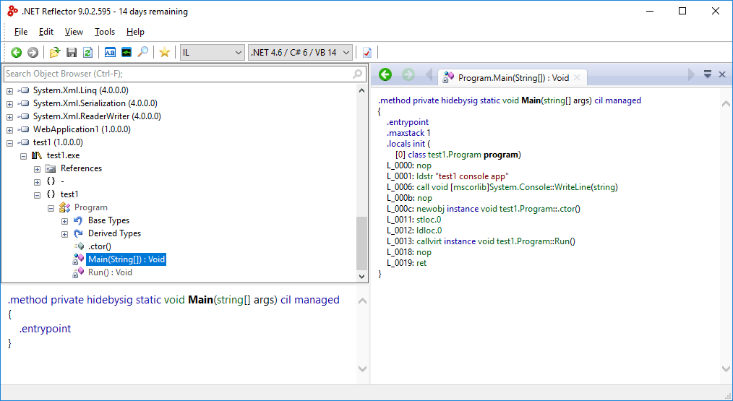Select Run() : Void in the tree
This screenshot has width=733, height=401.
(x=110, y=272)
